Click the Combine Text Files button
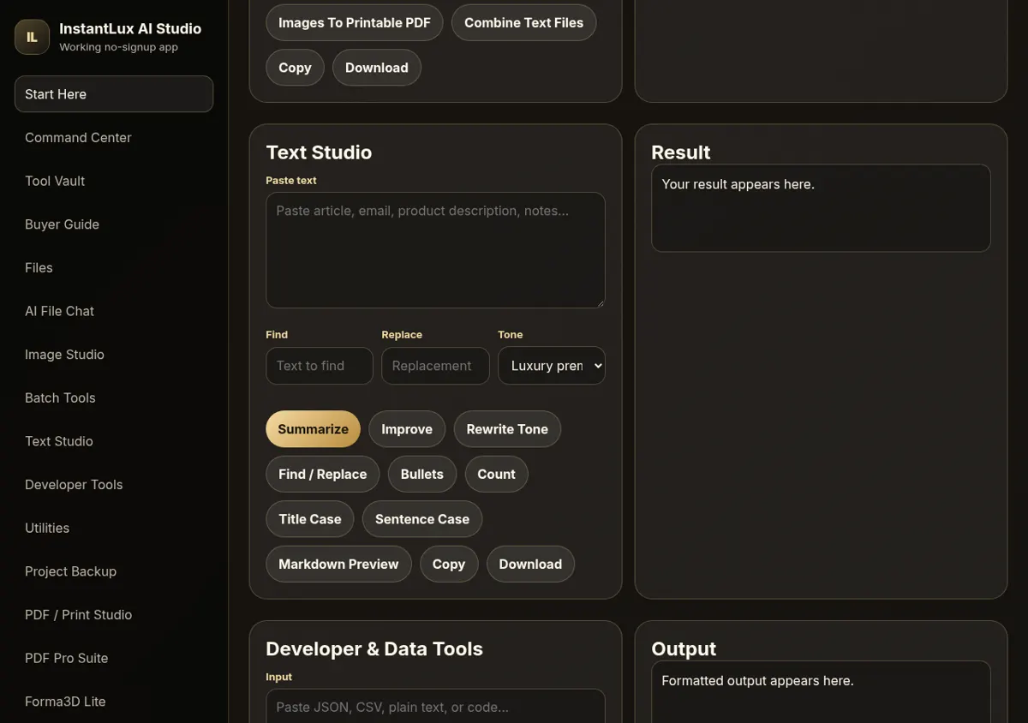This screenshot has height=723, width=1028. pyautogui.click(x=523, y=23)
